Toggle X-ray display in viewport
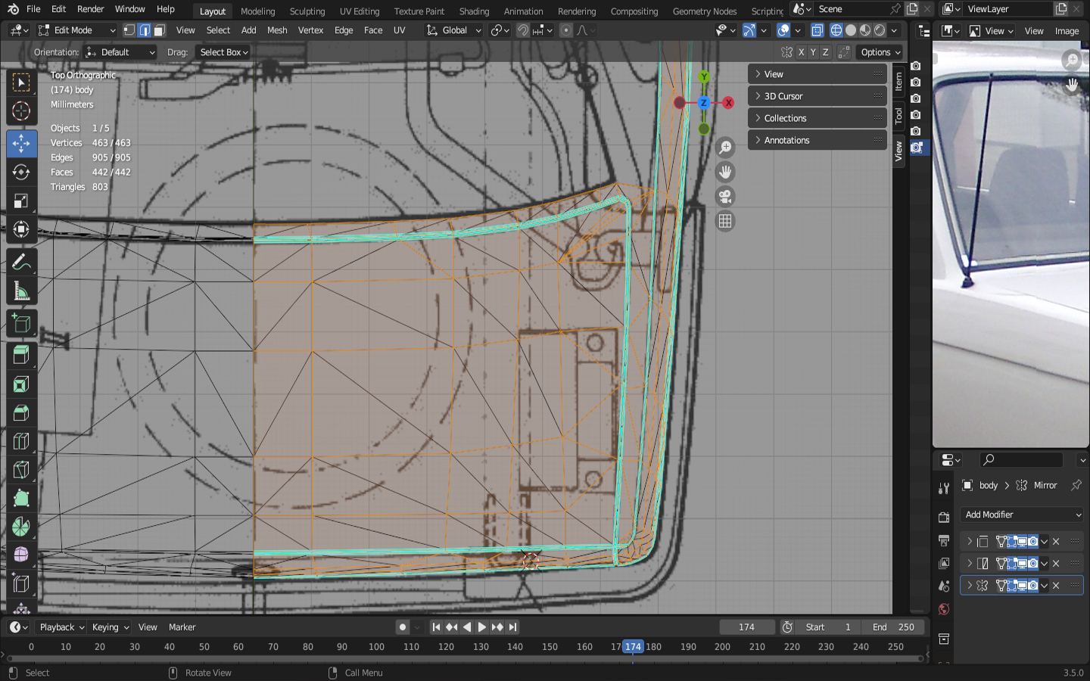This screenshot has width=1090, height=681. 817,30
